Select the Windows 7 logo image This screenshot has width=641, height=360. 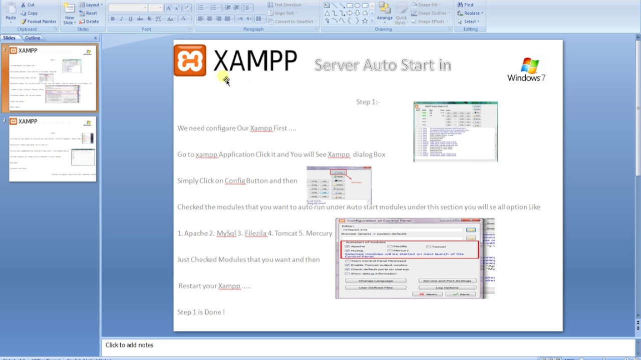pyautogui.click(x=526, y=69)
